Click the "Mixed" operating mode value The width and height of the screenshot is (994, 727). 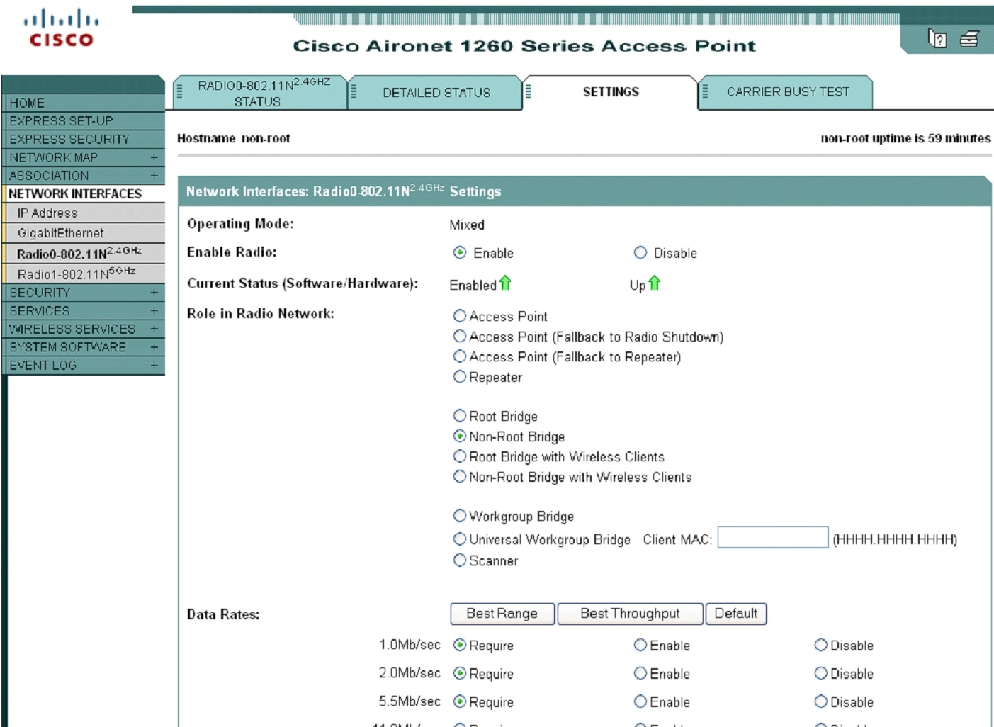467,225
